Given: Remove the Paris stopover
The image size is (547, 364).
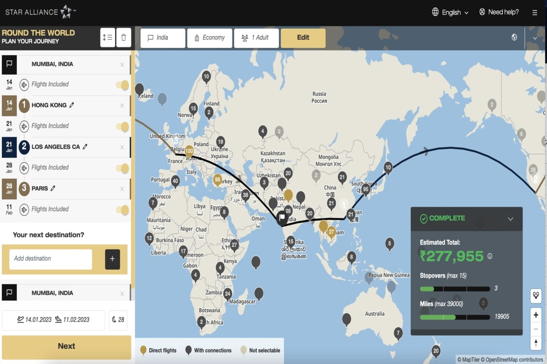Looking at the screenshot, I should [122, 188].
